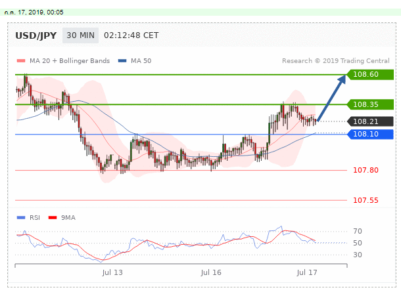Click the Jul 16 date axis label

pyautogui.click(x=211, y=272)
